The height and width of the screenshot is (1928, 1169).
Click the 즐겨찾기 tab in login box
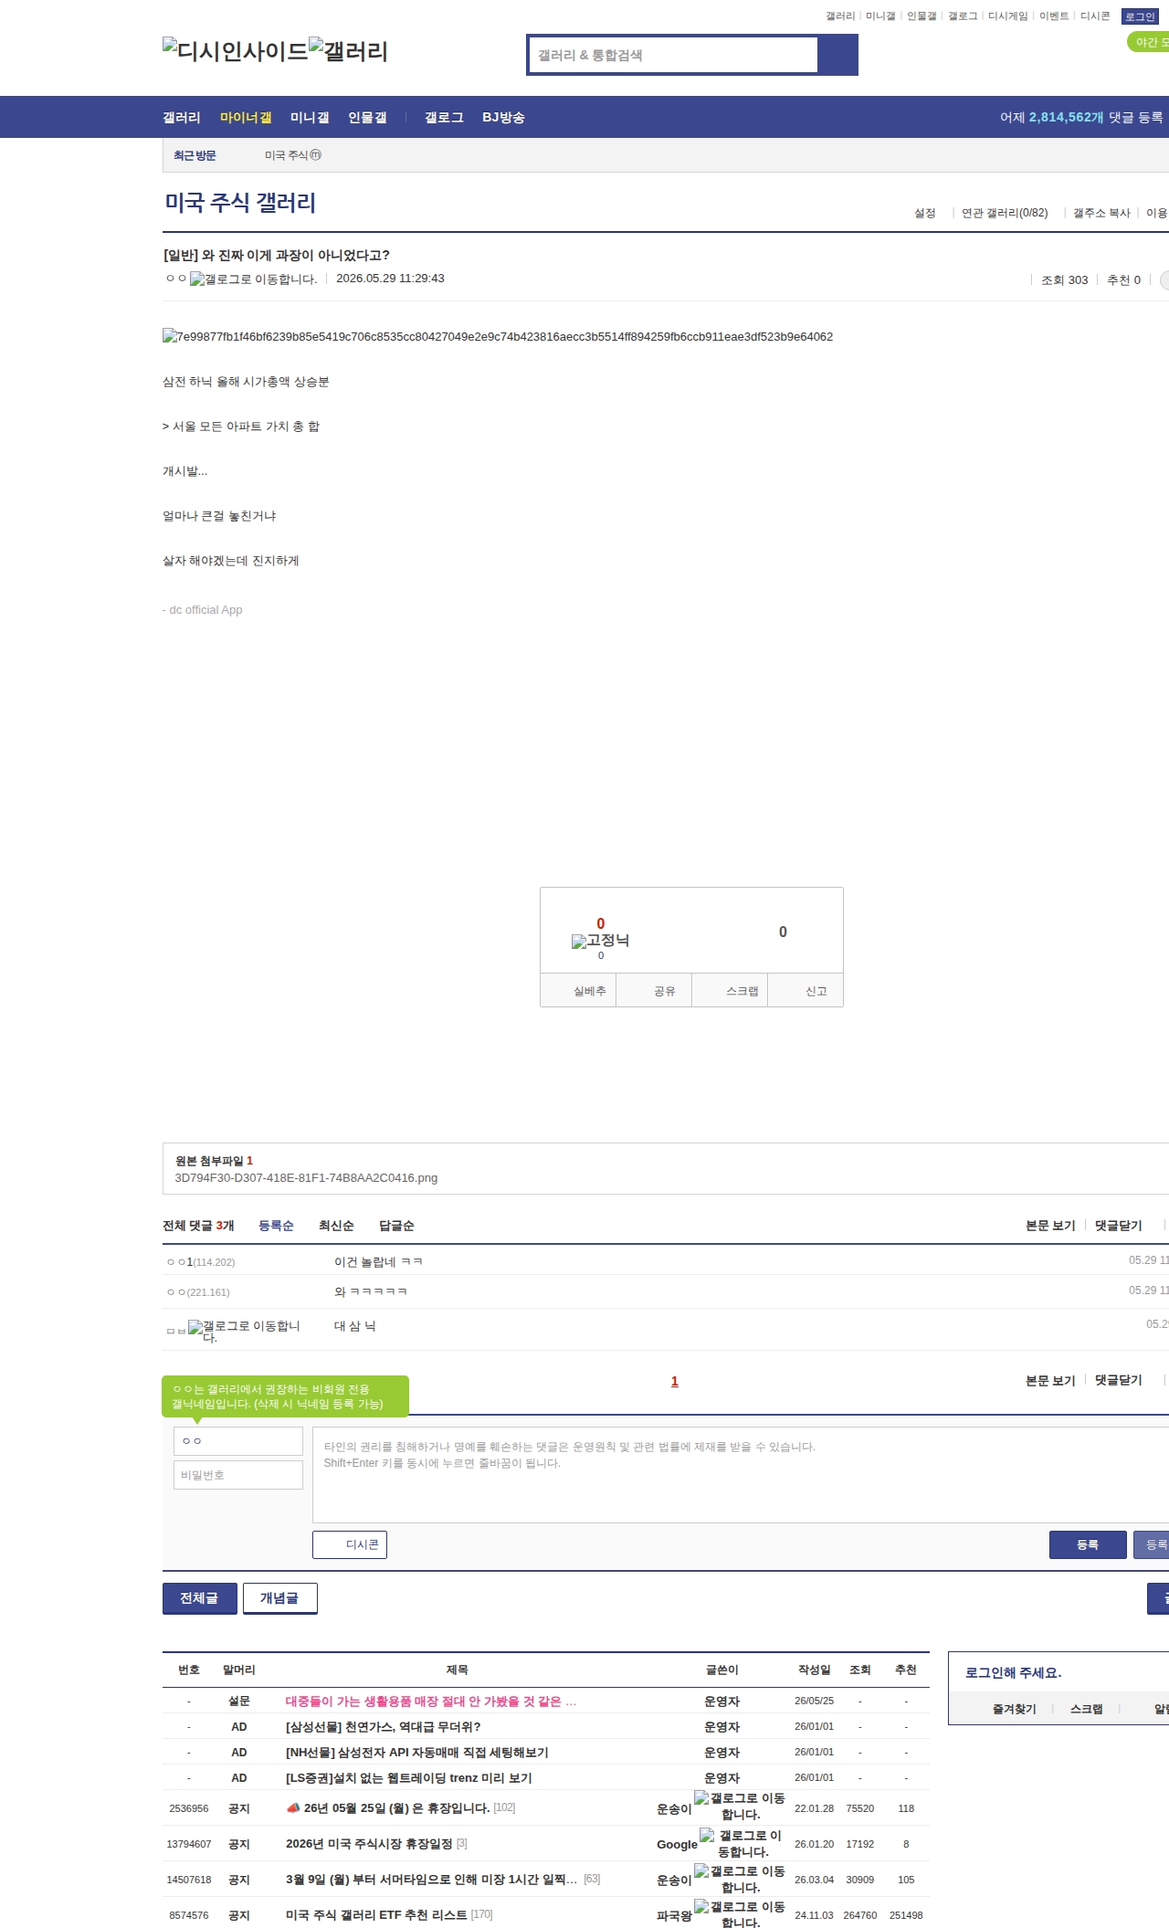[x=1014, y=1709]
